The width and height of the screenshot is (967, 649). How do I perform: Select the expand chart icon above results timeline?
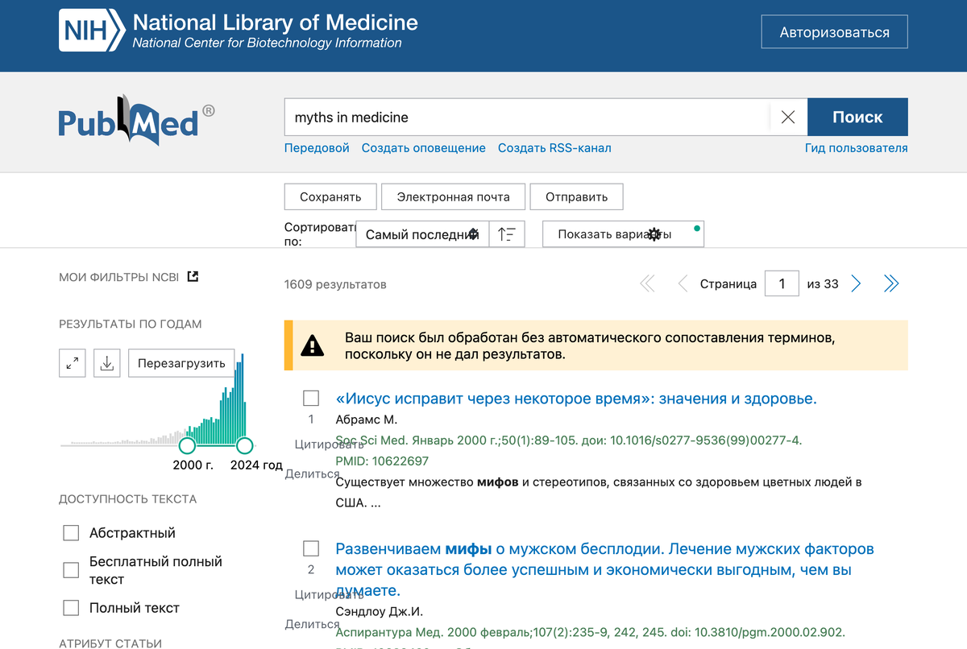point(72,362)
